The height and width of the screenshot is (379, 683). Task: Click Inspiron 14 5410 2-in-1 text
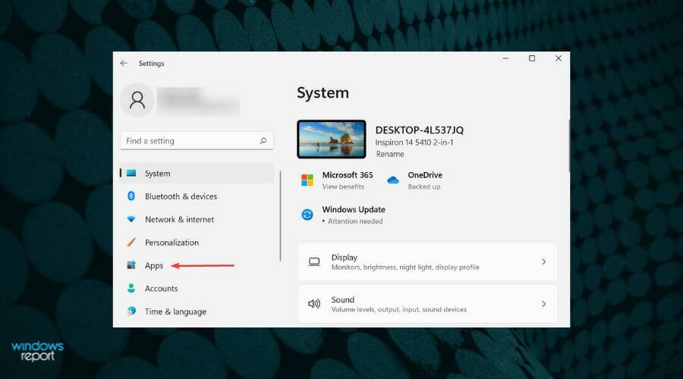[414, 143]
